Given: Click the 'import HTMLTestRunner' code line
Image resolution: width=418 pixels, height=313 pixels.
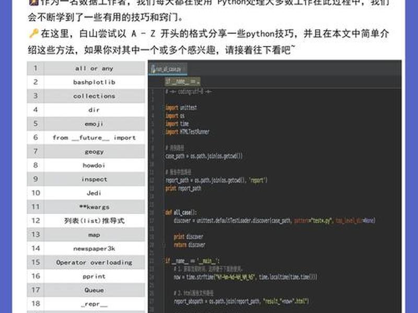Looking at the screenshot, I should (x=188, y=131).
